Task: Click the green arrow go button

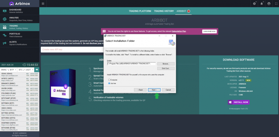Action: coord(37,70)
